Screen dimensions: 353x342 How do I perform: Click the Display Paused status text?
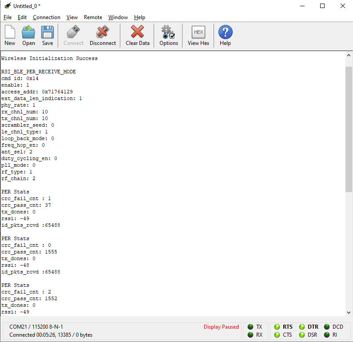pyautogui.click(x=221, y=327)
